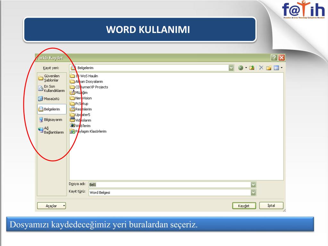
Task: Click the Delete X toolbar icon
Action: 261,68
